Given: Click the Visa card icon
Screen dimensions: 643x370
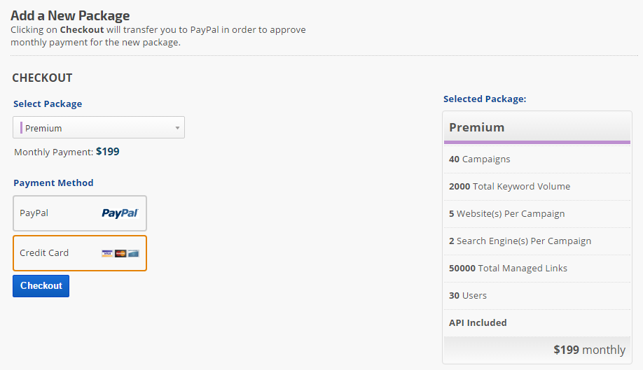Looking at the screenshot, I should point(106,253).
